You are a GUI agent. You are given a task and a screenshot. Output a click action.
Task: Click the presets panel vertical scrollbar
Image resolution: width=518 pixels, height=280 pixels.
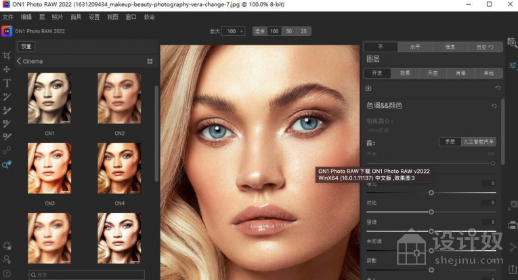[156, 134]
